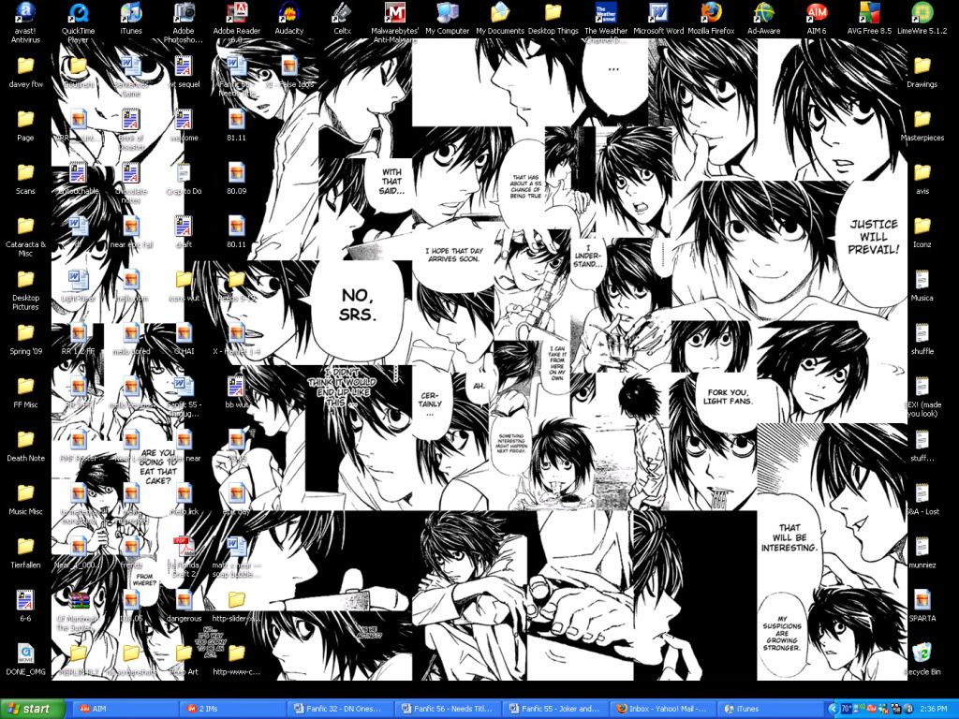Launch Adobe Photoshop from its desktop shortcut
959x719 pixels.
pyautogui.click(x=184, y=23)
